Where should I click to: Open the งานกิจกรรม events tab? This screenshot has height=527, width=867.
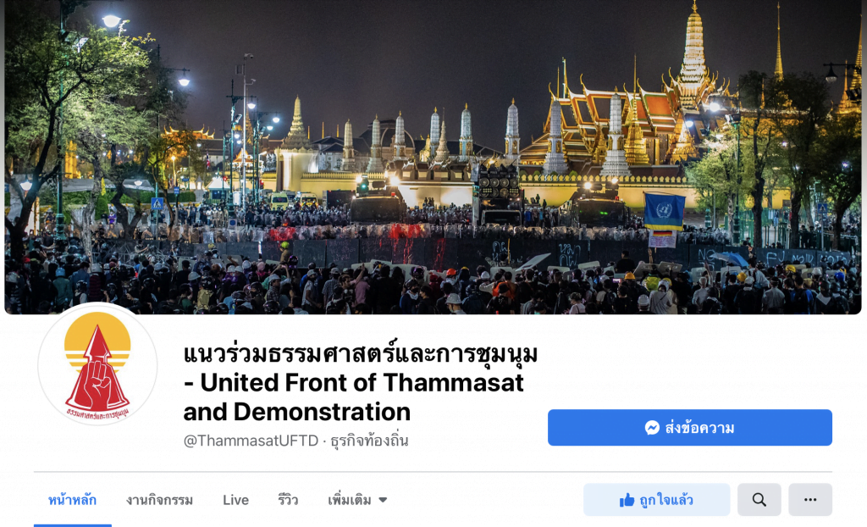[159, 500]
